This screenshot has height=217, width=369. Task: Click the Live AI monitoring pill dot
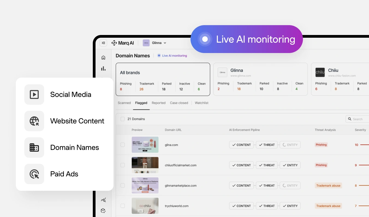pyautogui.click(x=205, y=39)
